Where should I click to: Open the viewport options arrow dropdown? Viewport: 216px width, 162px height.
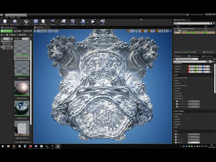(35, 31)
